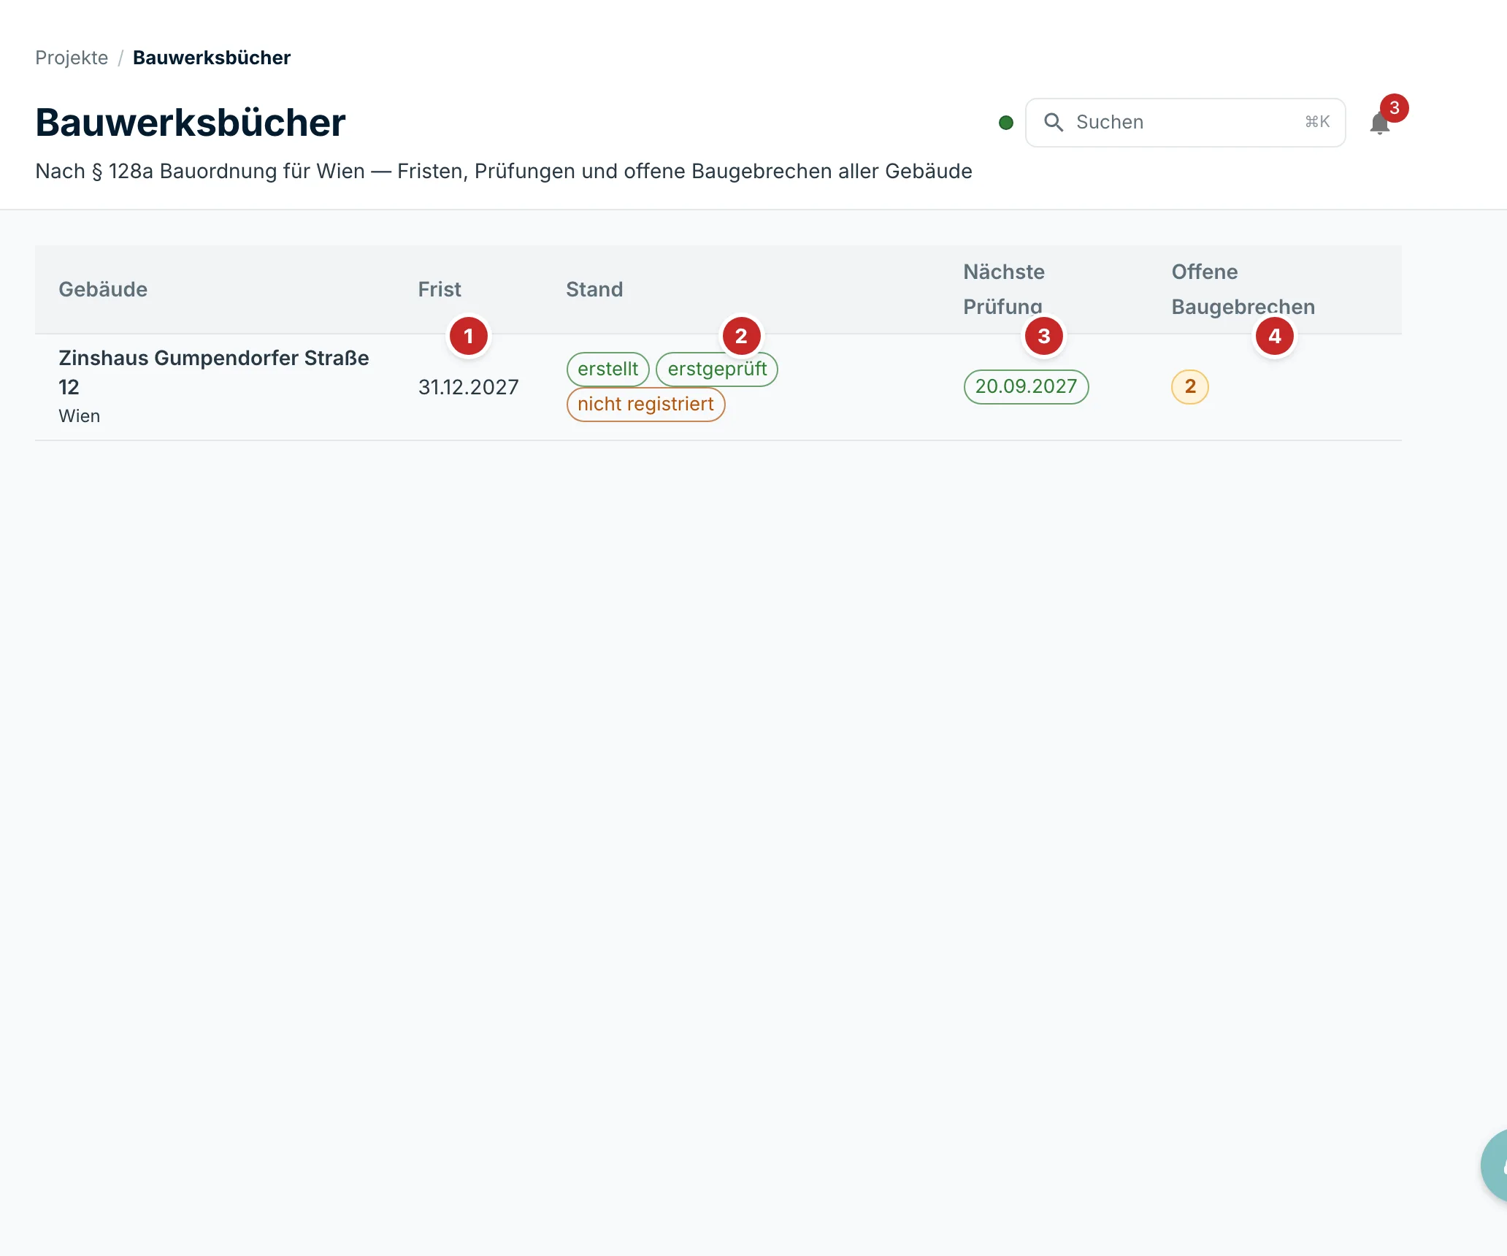Click the ⌘K shortcut hint
The image size is (1507, 1256).
[x=1317, y=122]
